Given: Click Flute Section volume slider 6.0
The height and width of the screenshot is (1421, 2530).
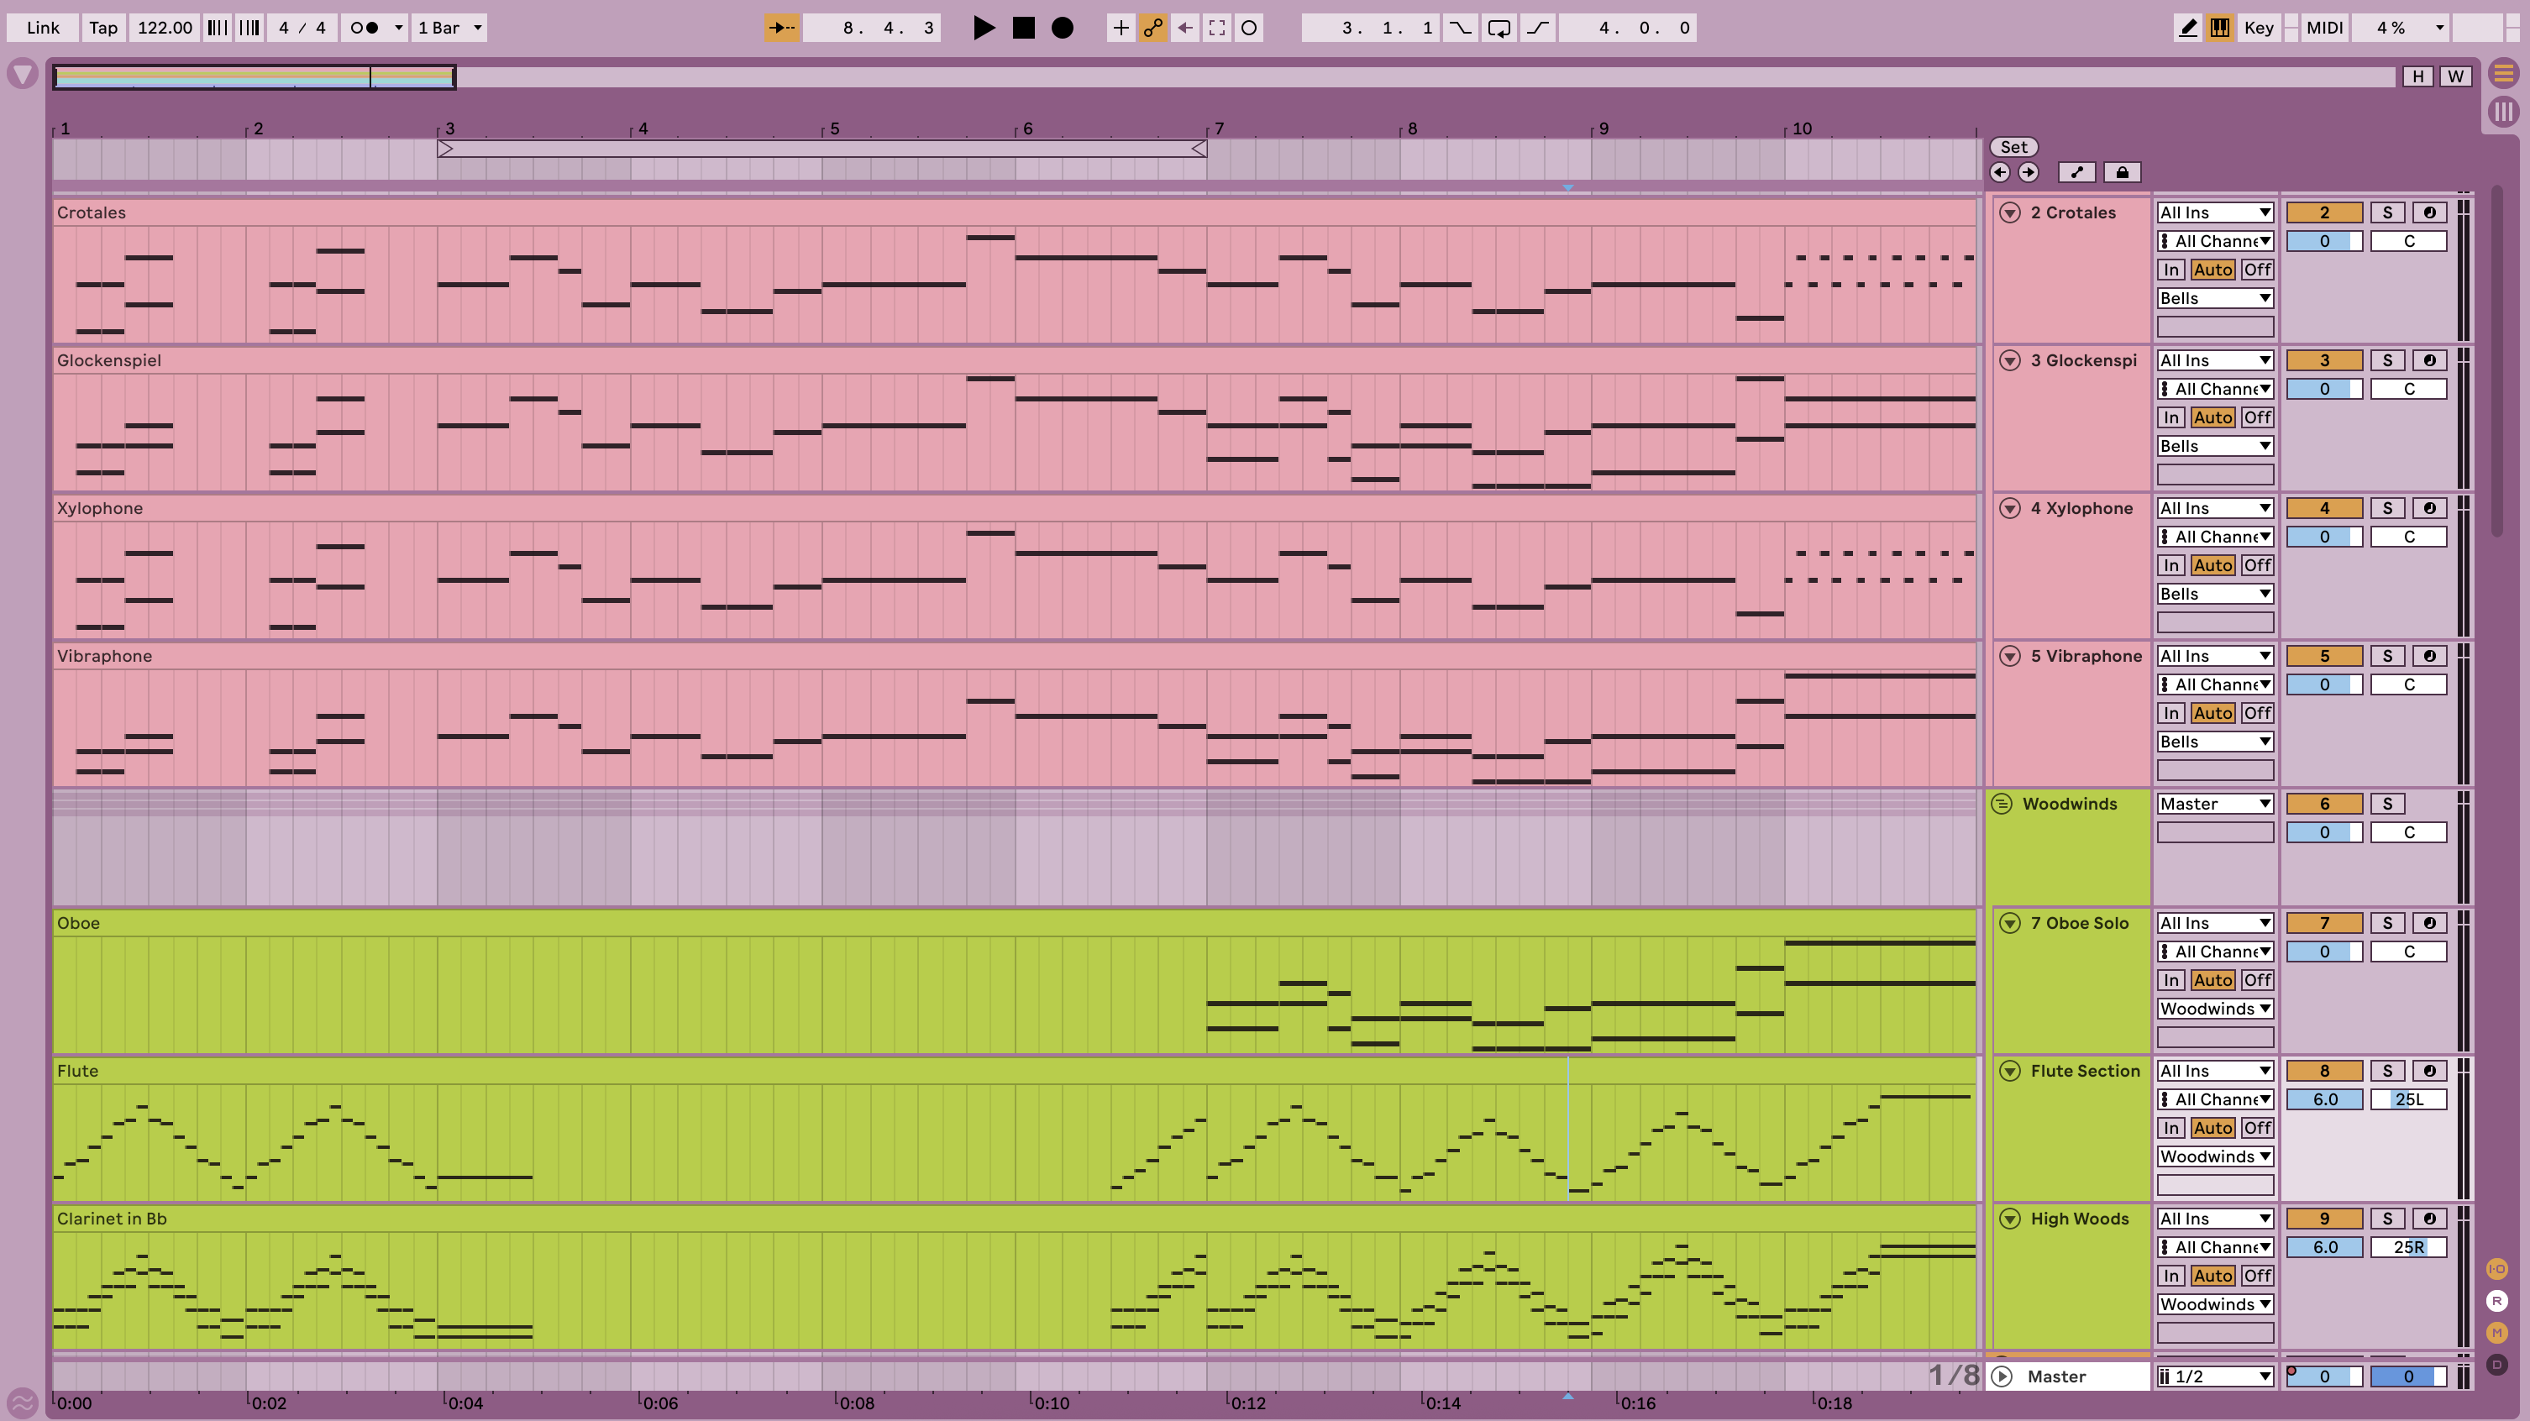Looking at the screenshot, I should (2323, 1099).
